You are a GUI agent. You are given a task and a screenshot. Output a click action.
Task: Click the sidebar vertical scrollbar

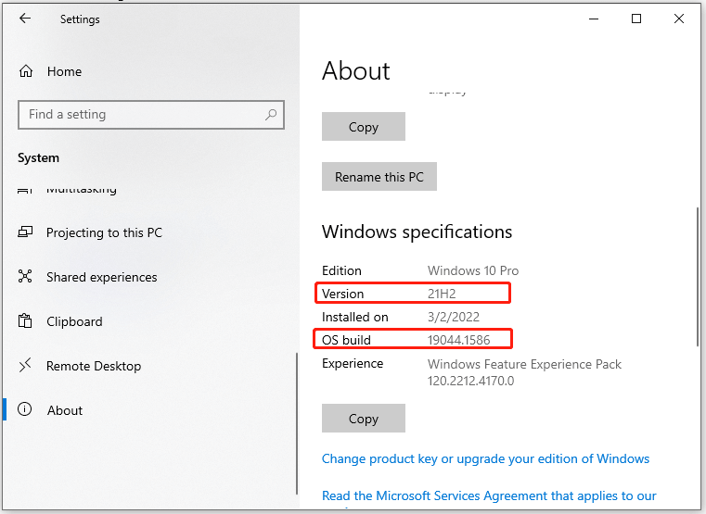pos(297,423)
